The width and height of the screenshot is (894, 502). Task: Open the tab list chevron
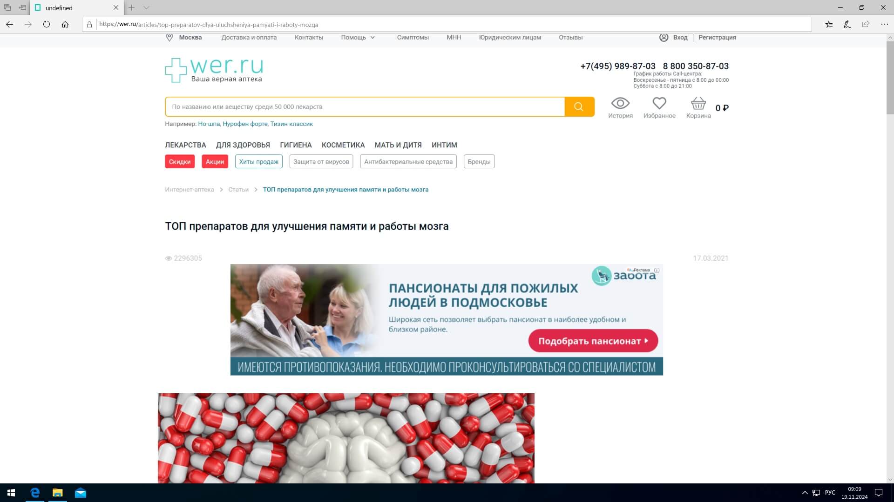tap(146, 8)
